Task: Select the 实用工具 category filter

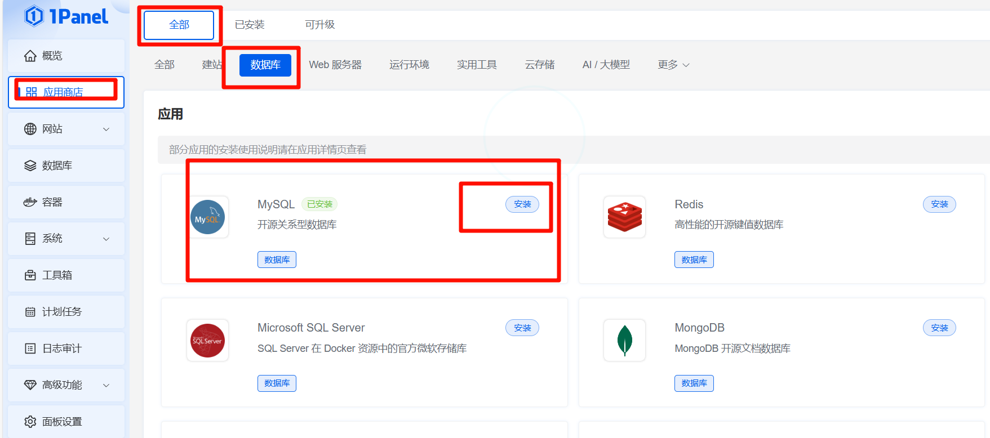Action: [x=477, y=65]
